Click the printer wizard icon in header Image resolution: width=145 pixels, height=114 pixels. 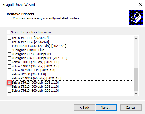click(x=136, y=17)
